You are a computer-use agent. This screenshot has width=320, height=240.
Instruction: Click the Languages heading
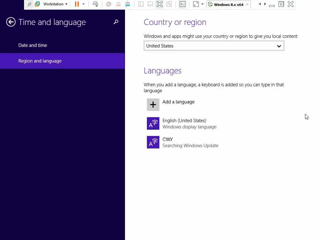coord(162,71)
